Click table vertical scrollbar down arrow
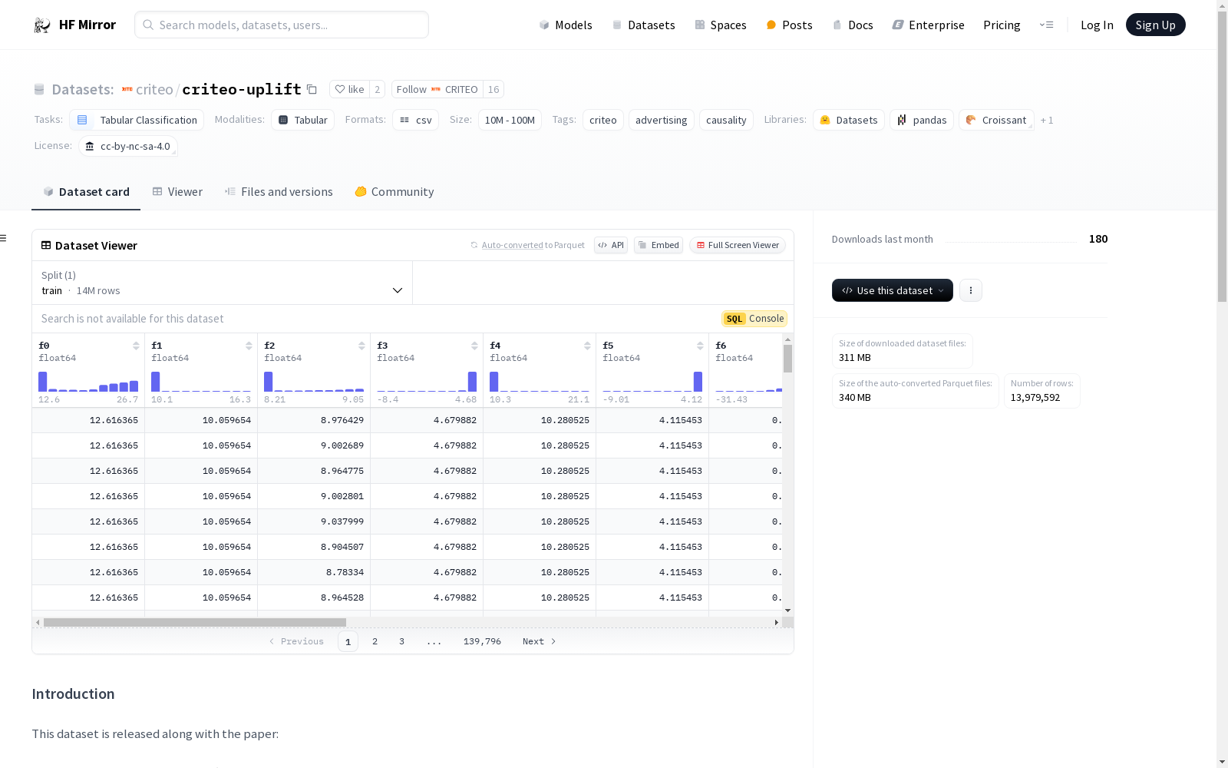 [x=787, y=611]
